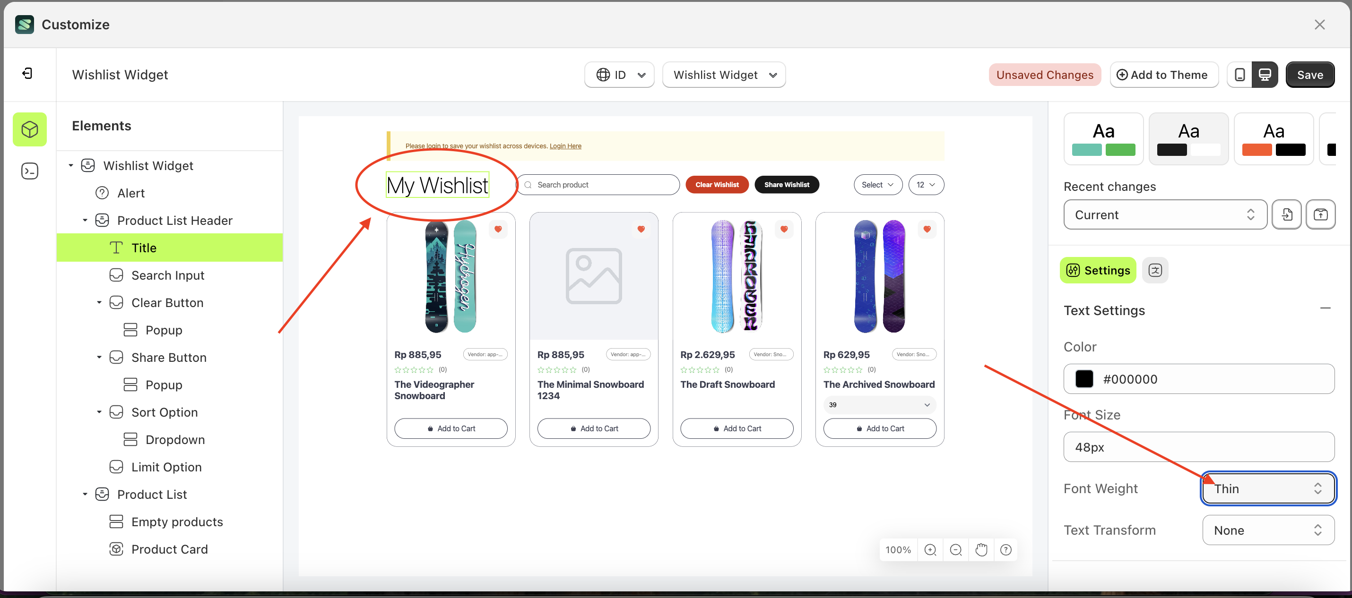Toggle the wishlist heart on The Draft Snowboard

tap(784, 229)
